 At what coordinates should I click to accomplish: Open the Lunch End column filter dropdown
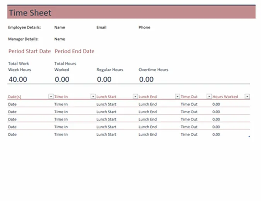pos(177,96)
